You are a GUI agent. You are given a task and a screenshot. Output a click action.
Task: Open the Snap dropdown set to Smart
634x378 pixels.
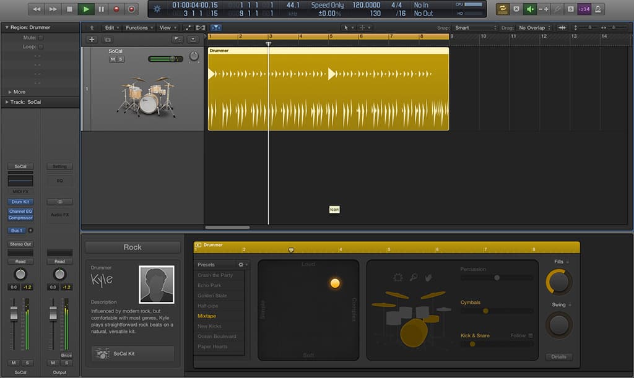click(x=475, y=27)
